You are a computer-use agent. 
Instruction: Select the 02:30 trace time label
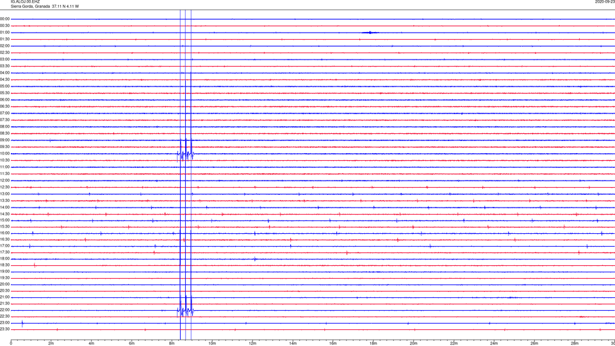[x=5, y=53]
